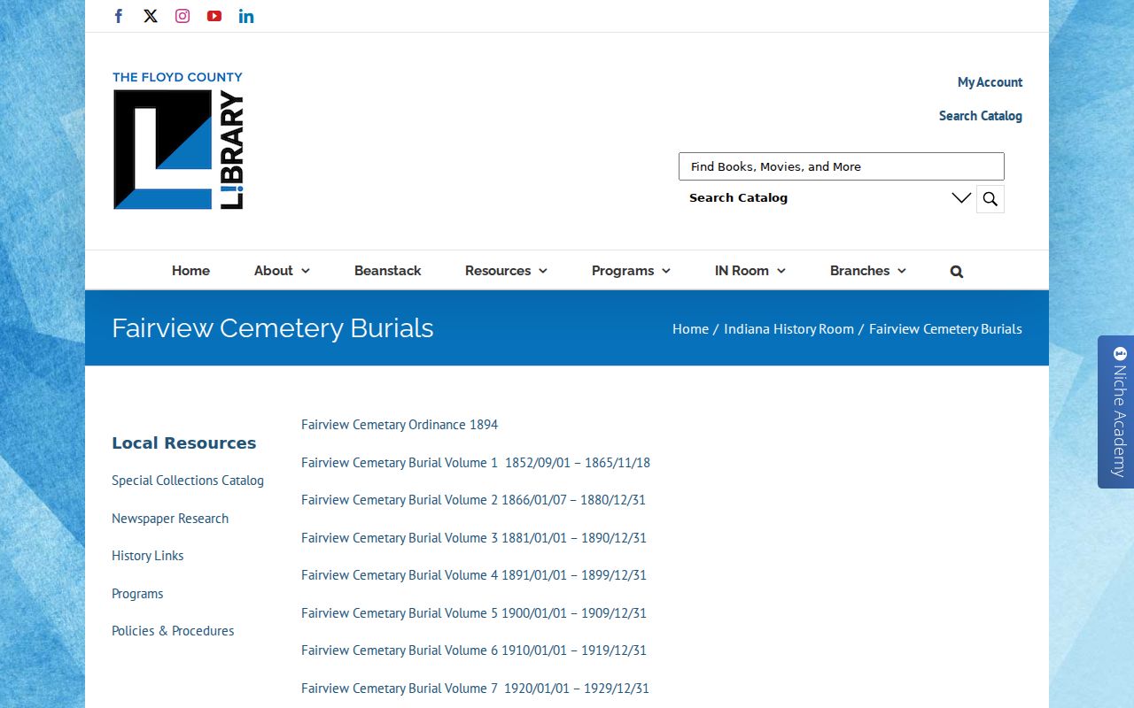
Task: Focus the Find Books, Movies, and More field
Action: tap(842, 166)
